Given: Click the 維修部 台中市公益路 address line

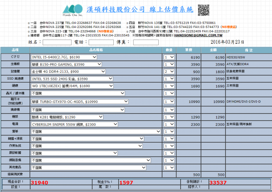Looking at the screenshot, I should [x=79, y=35].
